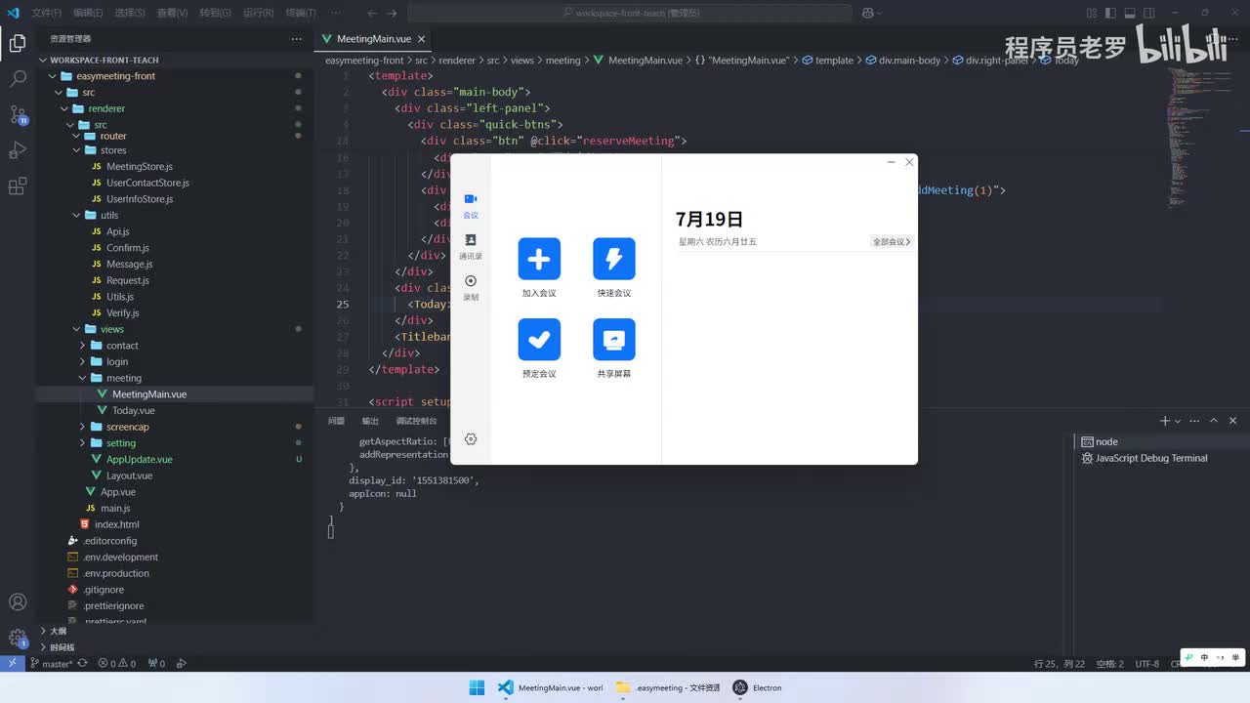This screenshot has height=703, width=1250.
Task: Toggle secondary side bar layout icon
Action: point(1151,13)
